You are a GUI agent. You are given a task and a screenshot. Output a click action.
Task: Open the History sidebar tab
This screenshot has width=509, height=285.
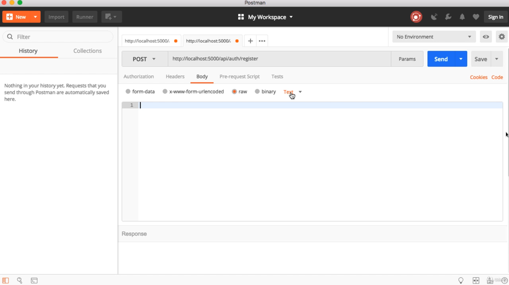(x=28, y=51)
